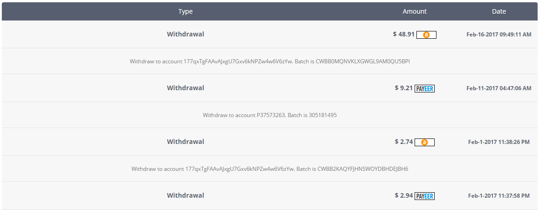Click the Withdrawal label on the Feb-11 row
The image size is (539, 210).
(185, 88)
